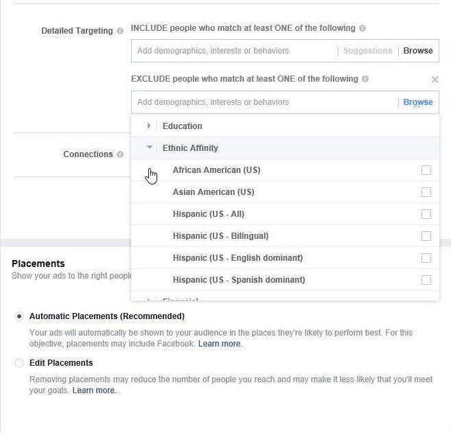Tick the Hispanic (US - All) checkbox
451x433 pixels.
click(426, 214)
